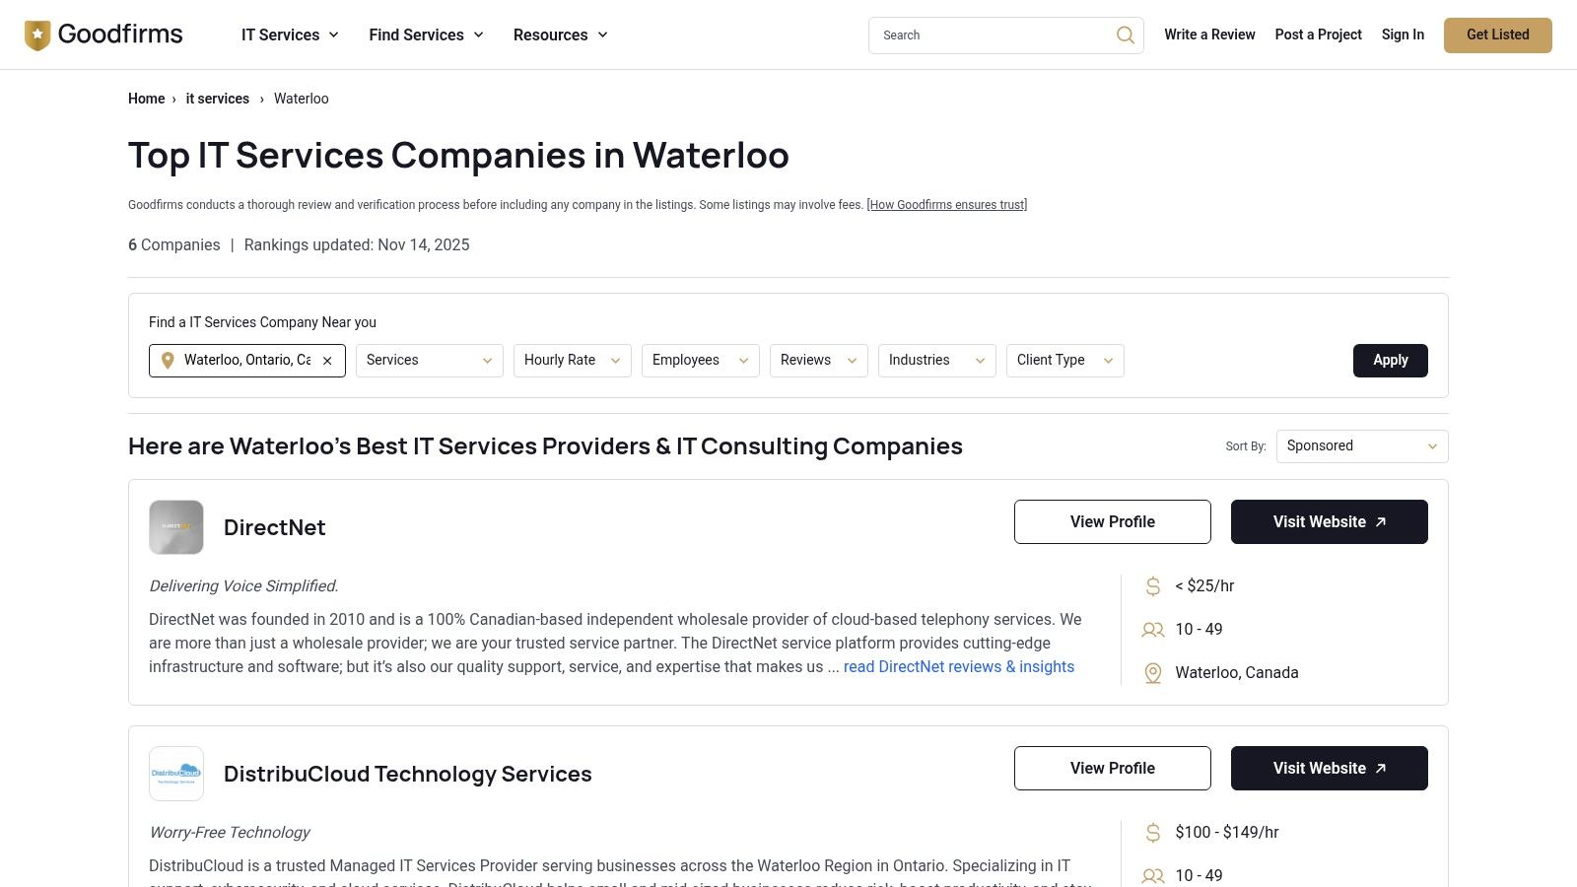Screen dimensions: 1577x887
Task: Click the DistribuCloud logo thumbnail
Action: coord(176,774)
